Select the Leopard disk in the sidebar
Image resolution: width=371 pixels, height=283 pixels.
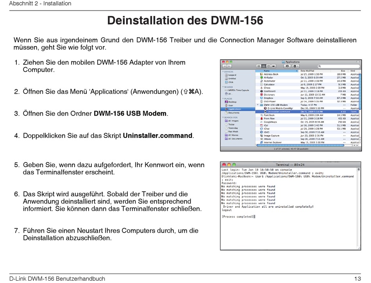click(x=230, y=75)
